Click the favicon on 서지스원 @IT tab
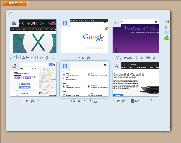The height and width of the screenshot is (143, 181). click(14, 23)
